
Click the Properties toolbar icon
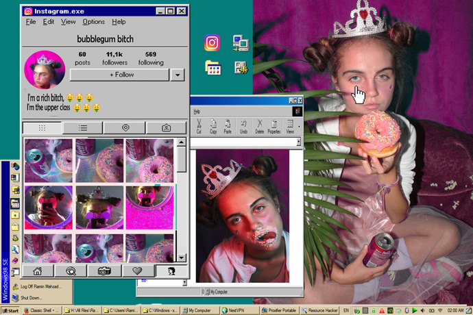click(x=275, y=127)
